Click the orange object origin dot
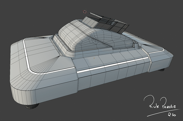The height and width of the screenshot is (121, 183). click(94, 58)
